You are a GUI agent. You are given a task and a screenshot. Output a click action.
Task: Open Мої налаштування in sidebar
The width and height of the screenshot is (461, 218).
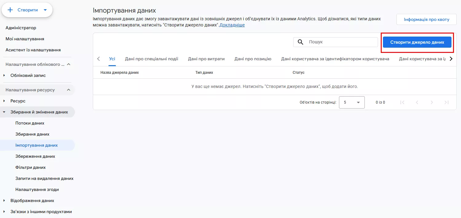[x=25, y=39]
